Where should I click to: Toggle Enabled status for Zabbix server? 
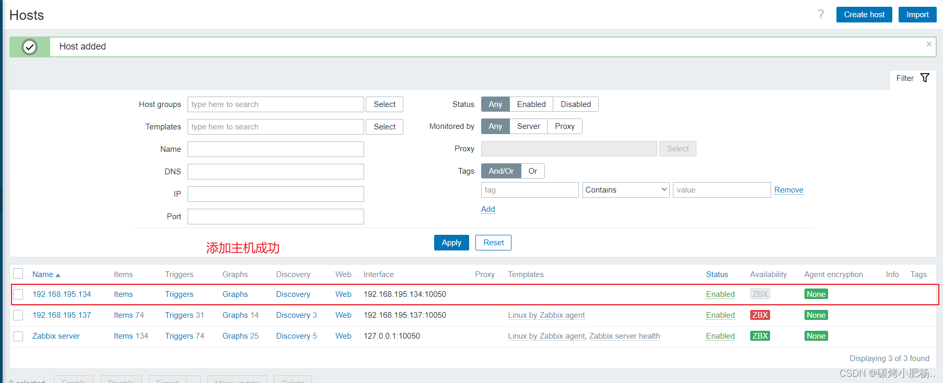point(720,336)
